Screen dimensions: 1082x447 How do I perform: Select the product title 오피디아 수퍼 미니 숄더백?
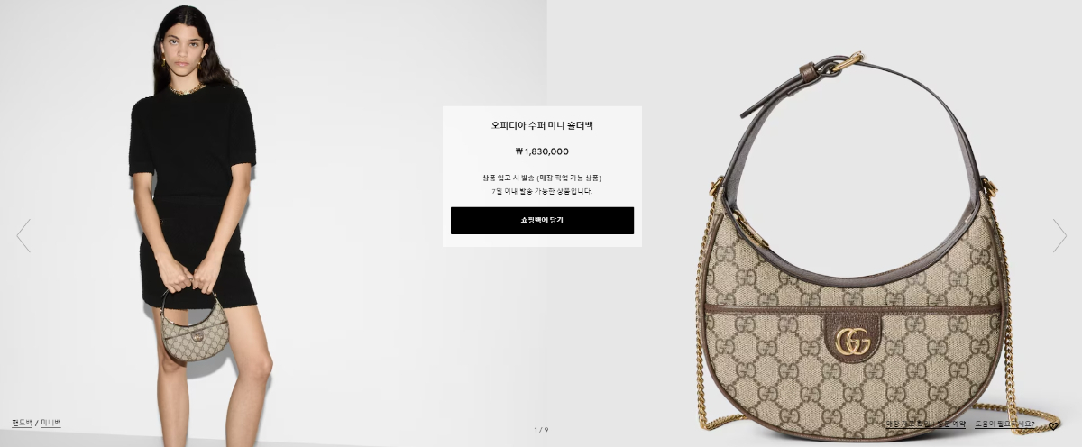tap(542, 125)
